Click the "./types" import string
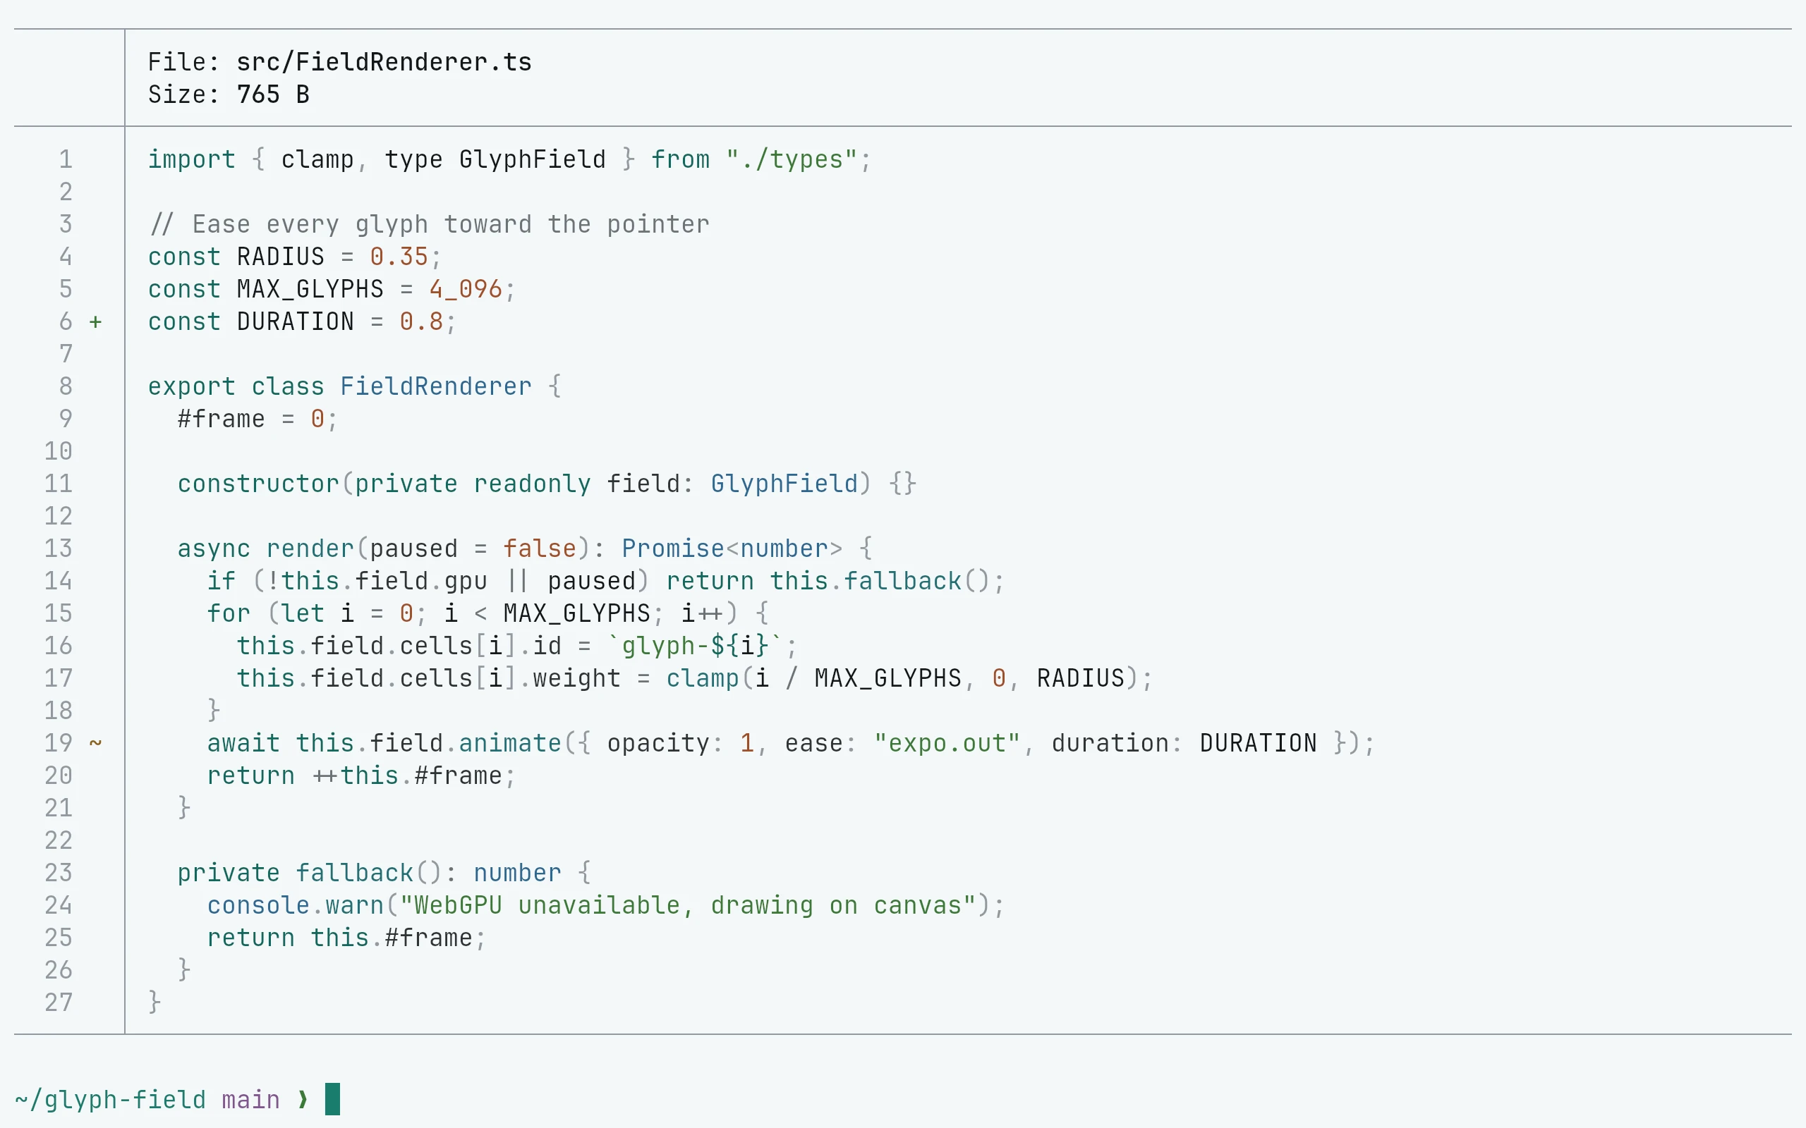This screenshot has height=1128, width=1806. click(x=791, y=159)
